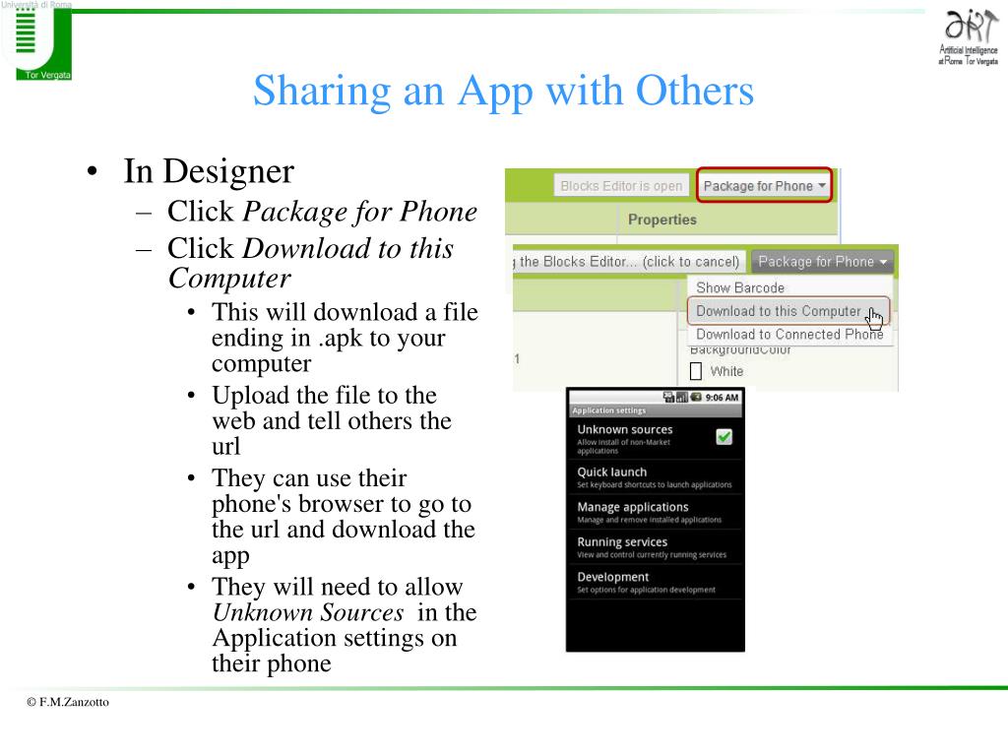Click the 9:06 AM clock on phone
This screenshot has width=1008, height=756.
coord(722,398)
